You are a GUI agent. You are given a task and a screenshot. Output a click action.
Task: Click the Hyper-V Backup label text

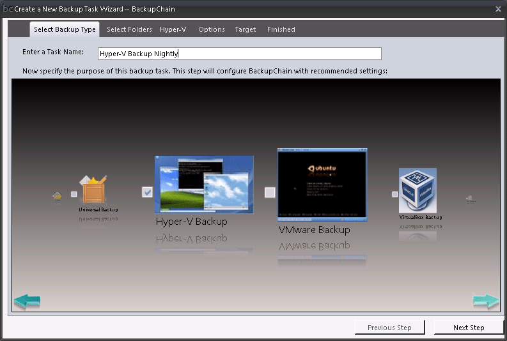click(x=191, y=222)
